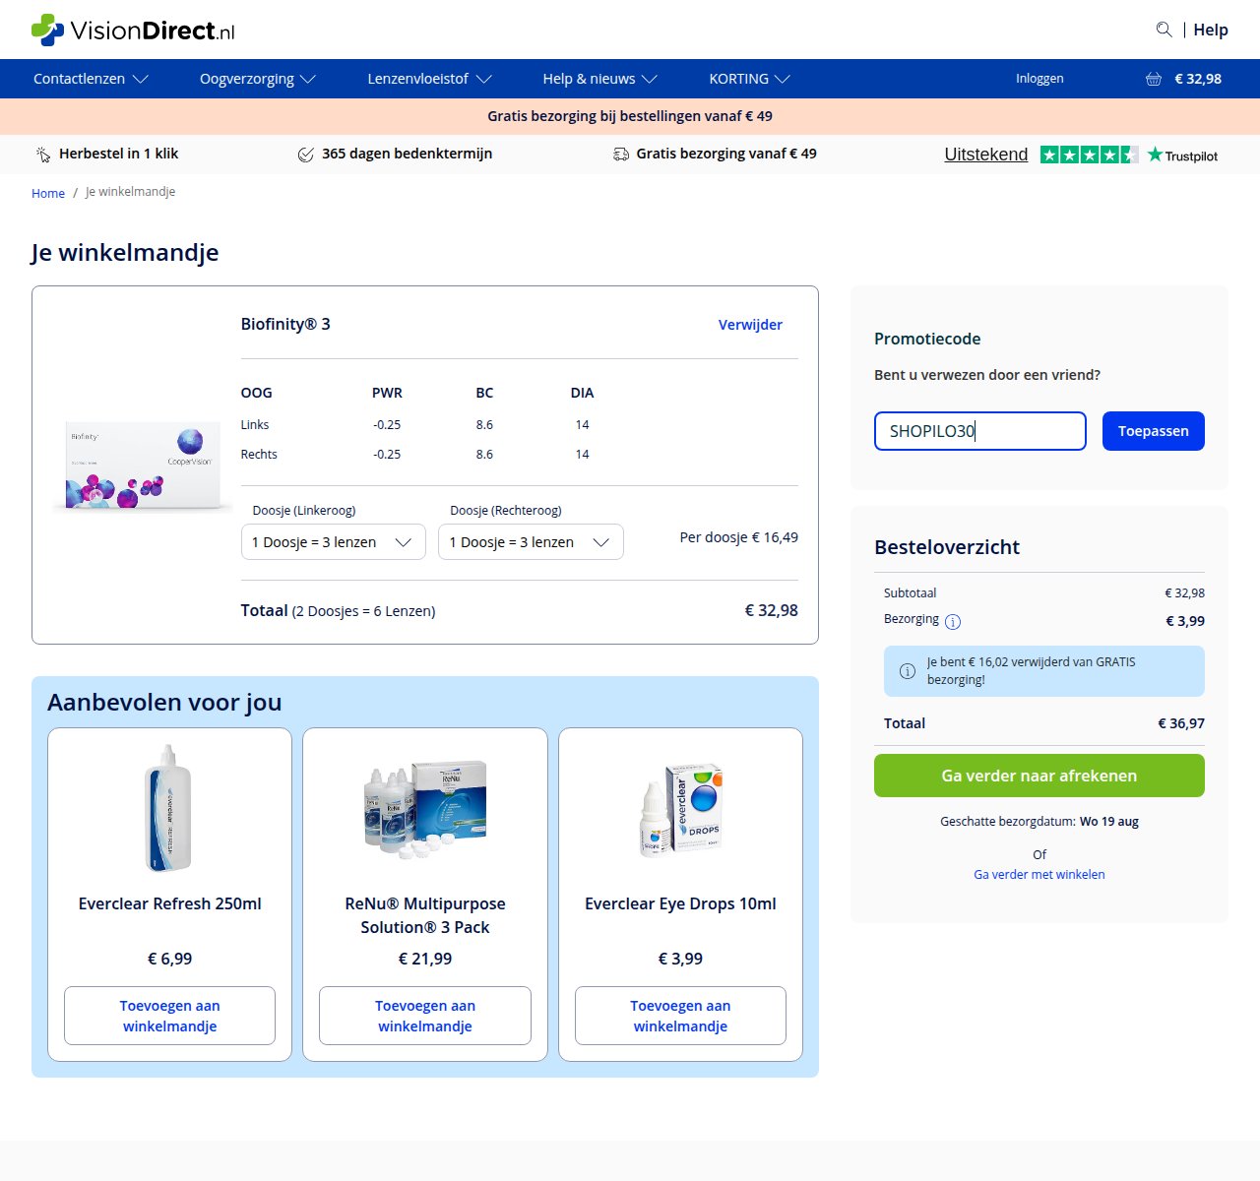The width and height of the screenshot is (1260, 1181).
Task: Add ReNu Multipurpose Solution 3 Pack to basket
Action: pos(425,1016)
